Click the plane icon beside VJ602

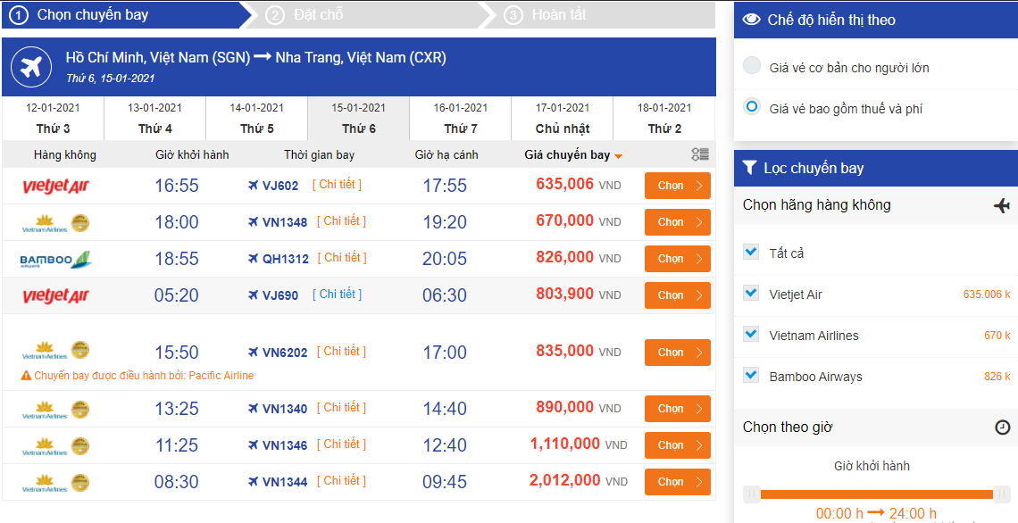coord(254,186)
